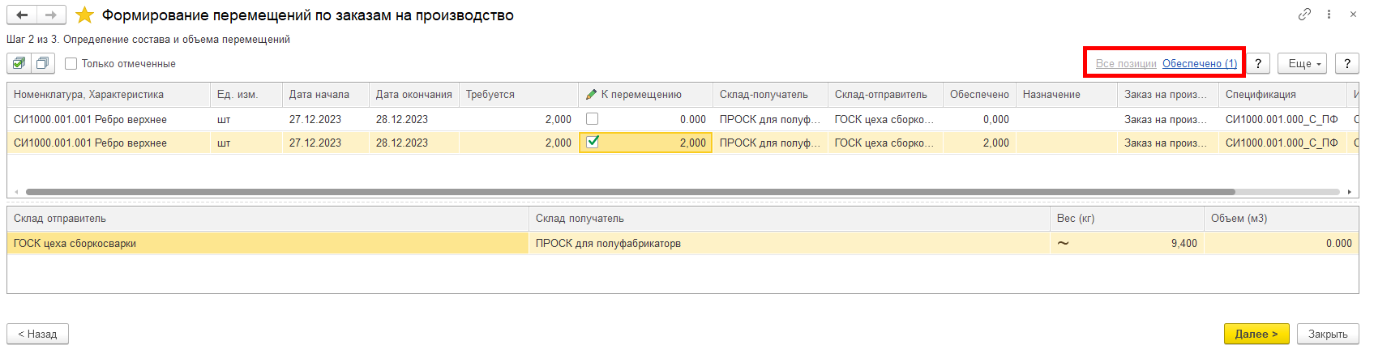Open the three-dots window menu
This screenshot has height=358, width=1374.
(x=1329, y=15)
